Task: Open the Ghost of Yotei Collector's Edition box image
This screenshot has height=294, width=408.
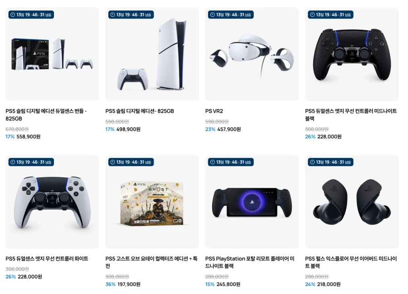Action: [x=152, y=202]
